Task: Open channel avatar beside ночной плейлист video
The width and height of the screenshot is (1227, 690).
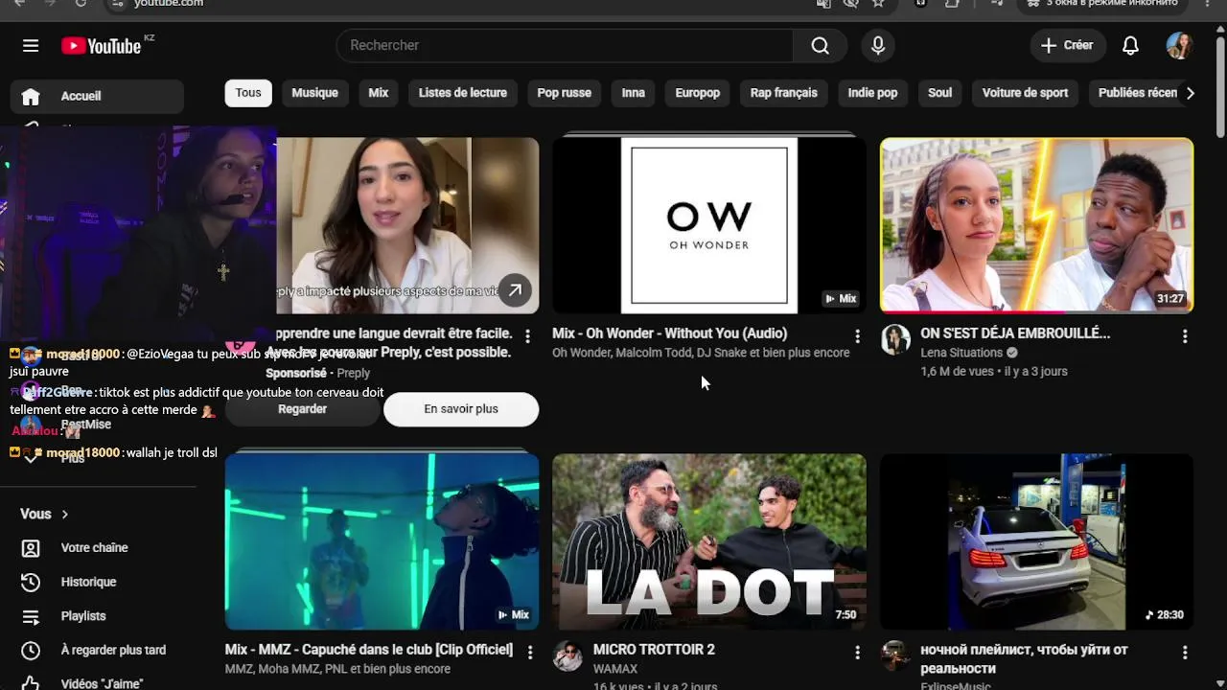Action: [x=895, y=655]
